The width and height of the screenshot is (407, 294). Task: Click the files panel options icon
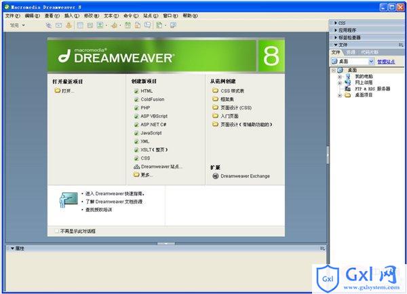[x=401, y=45]
